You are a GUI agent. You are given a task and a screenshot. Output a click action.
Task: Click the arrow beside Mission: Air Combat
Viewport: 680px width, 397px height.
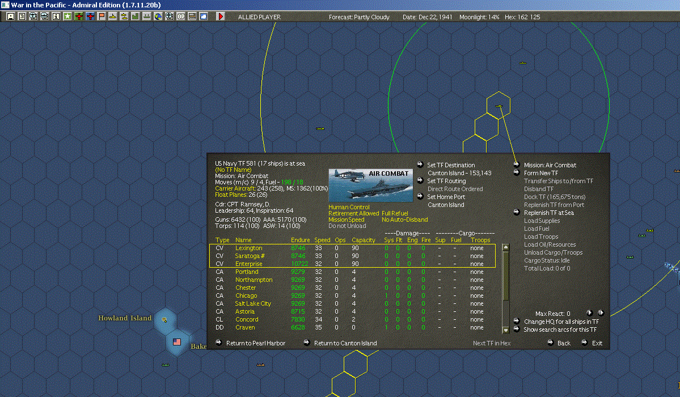click(x=517, y=164)
